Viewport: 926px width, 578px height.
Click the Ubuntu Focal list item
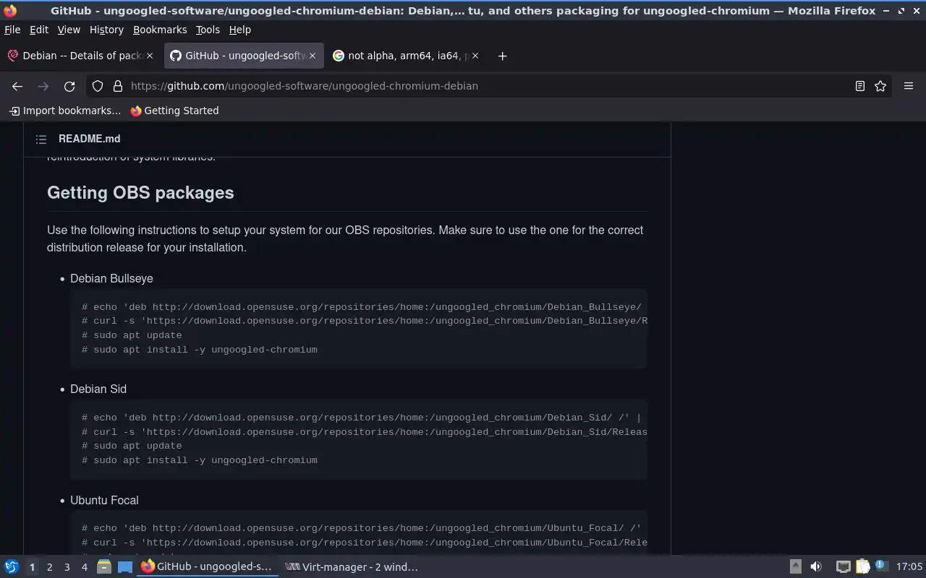click(104, 500)
